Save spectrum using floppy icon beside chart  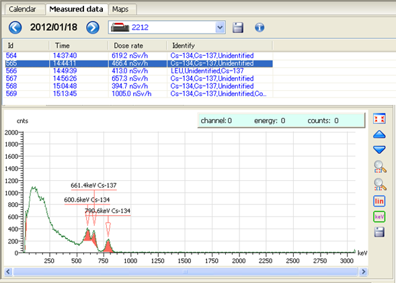pyautogui.click(x=379, y=232)
